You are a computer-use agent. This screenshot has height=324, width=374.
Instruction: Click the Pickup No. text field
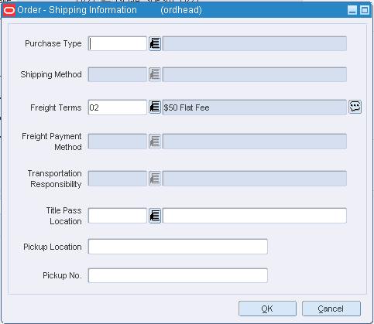[178, 275]
